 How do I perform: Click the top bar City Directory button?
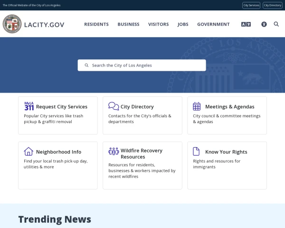[x=273, y=5]
